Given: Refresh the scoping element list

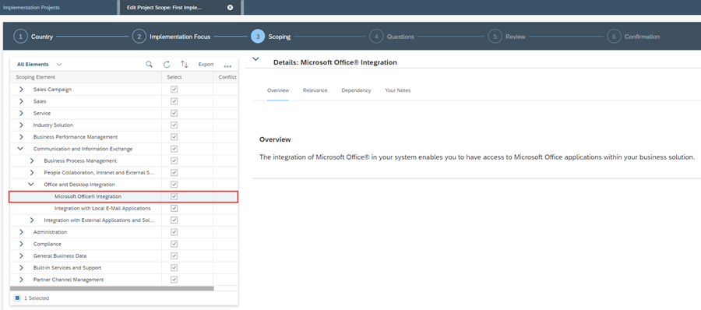Looking at the screenshot, I should coord(167,65).
